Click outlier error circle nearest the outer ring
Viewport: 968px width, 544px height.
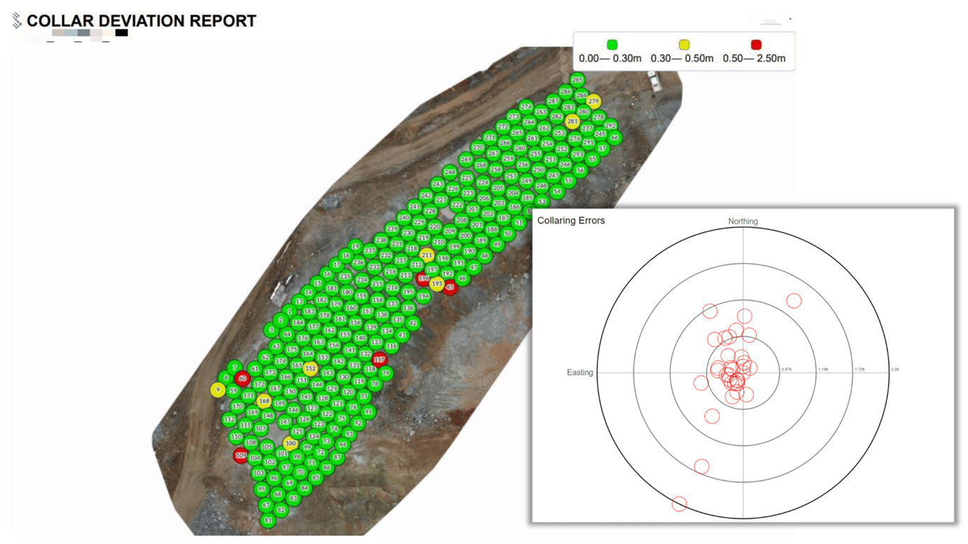tap(679, 504)
